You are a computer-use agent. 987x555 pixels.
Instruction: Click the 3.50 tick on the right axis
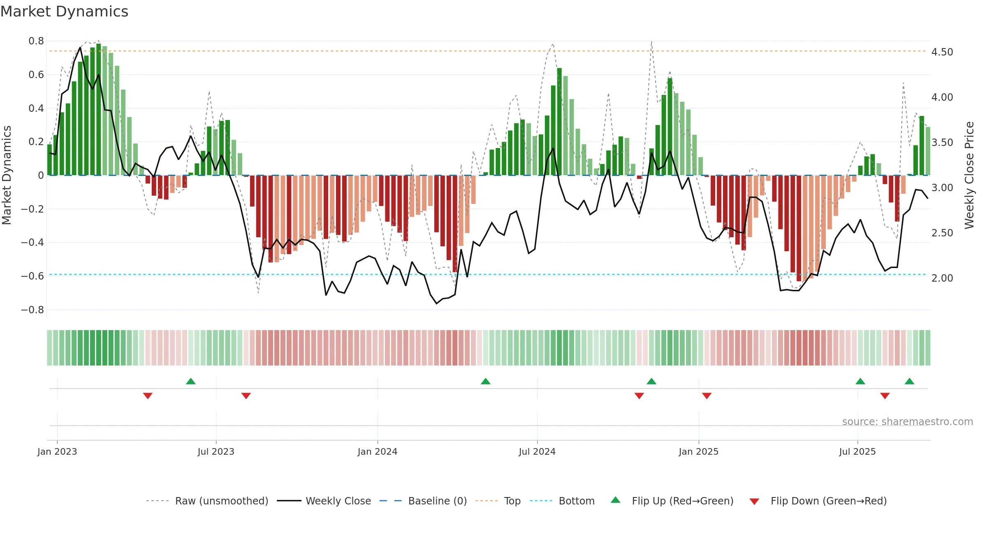[942, 143]
